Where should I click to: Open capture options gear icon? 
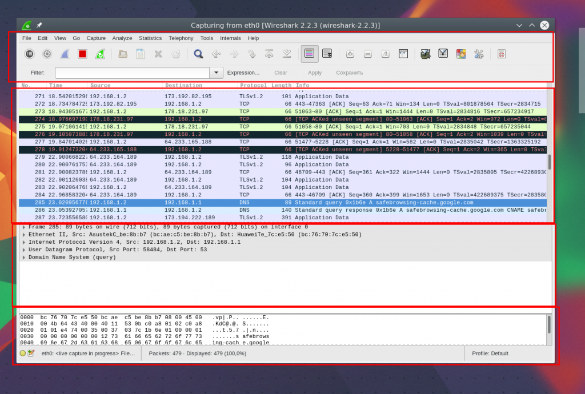pos(47,54)
